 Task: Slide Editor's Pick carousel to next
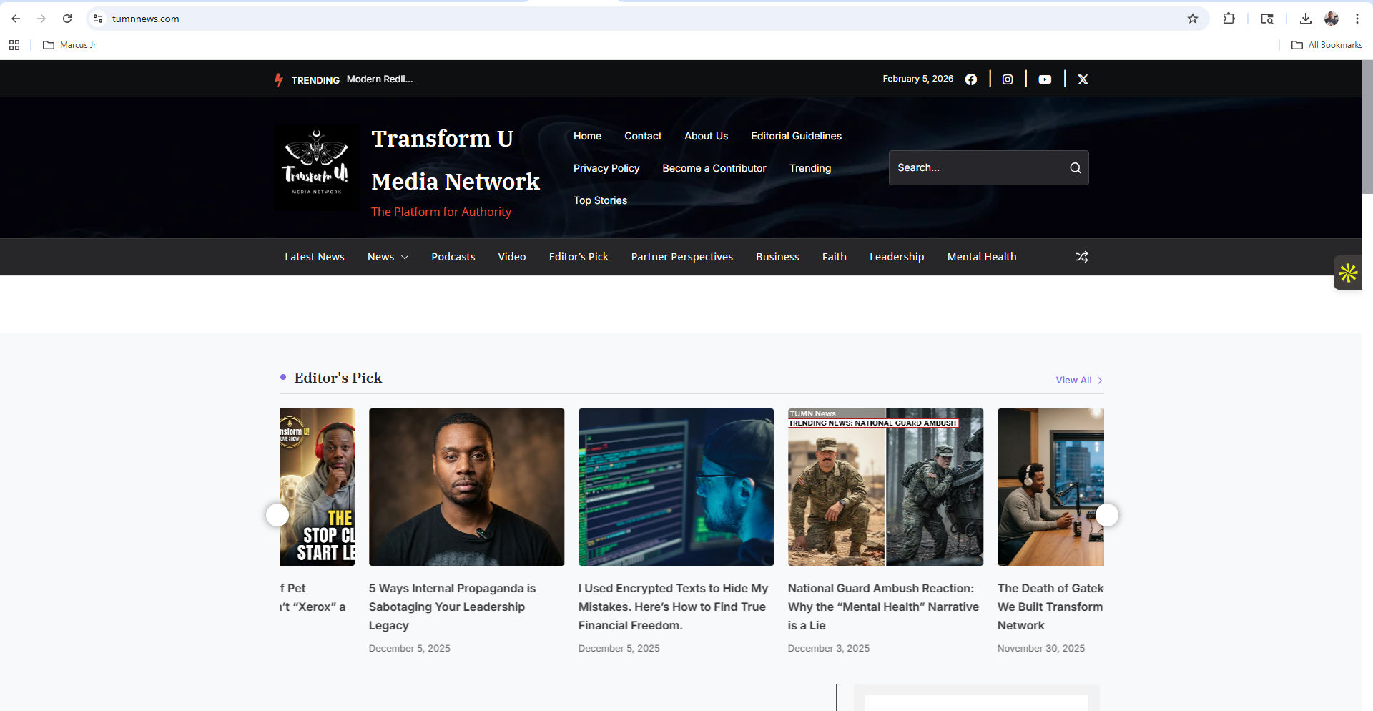tap(1106, 515)
